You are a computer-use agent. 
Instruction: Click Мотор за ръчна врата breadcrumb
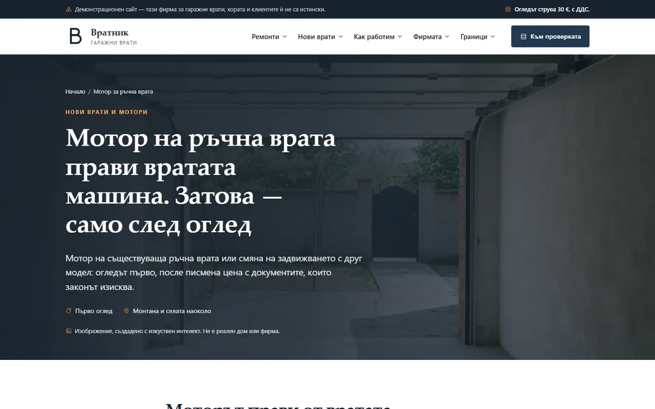(x=123, y=92)
